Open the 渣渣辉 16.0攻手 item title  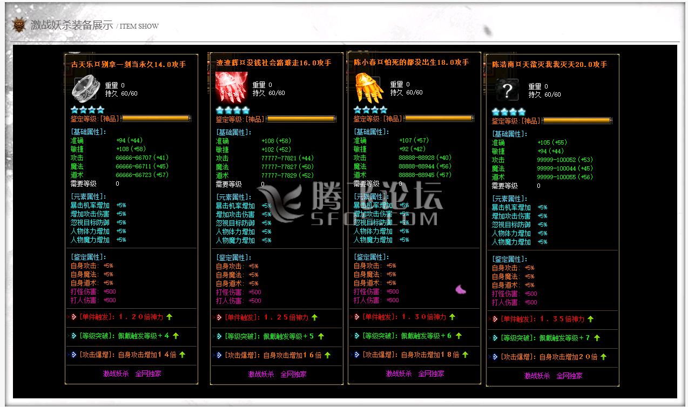[274, 63]
